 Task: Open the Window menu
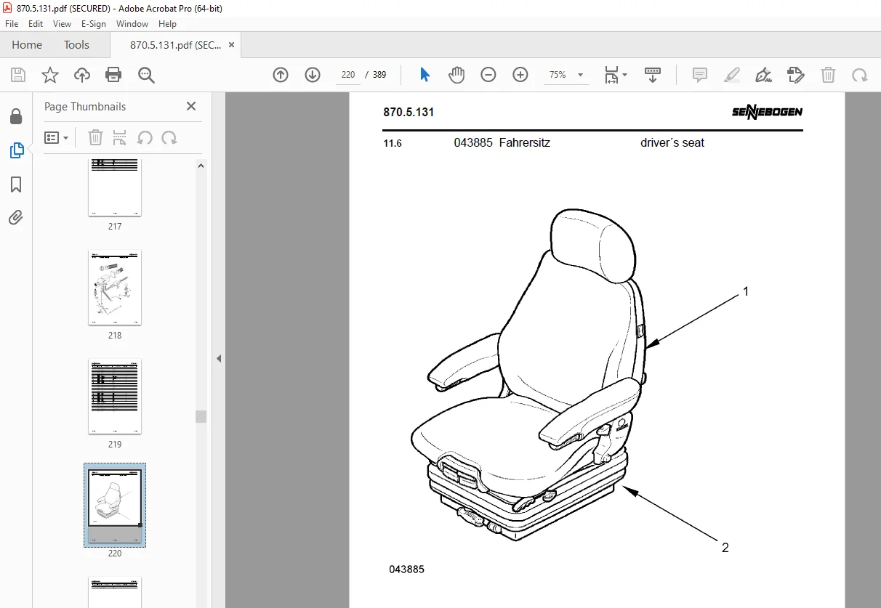(x=132, y=24)
